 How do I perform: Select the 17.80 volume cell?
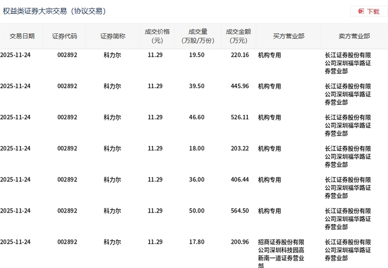(196, 242)
